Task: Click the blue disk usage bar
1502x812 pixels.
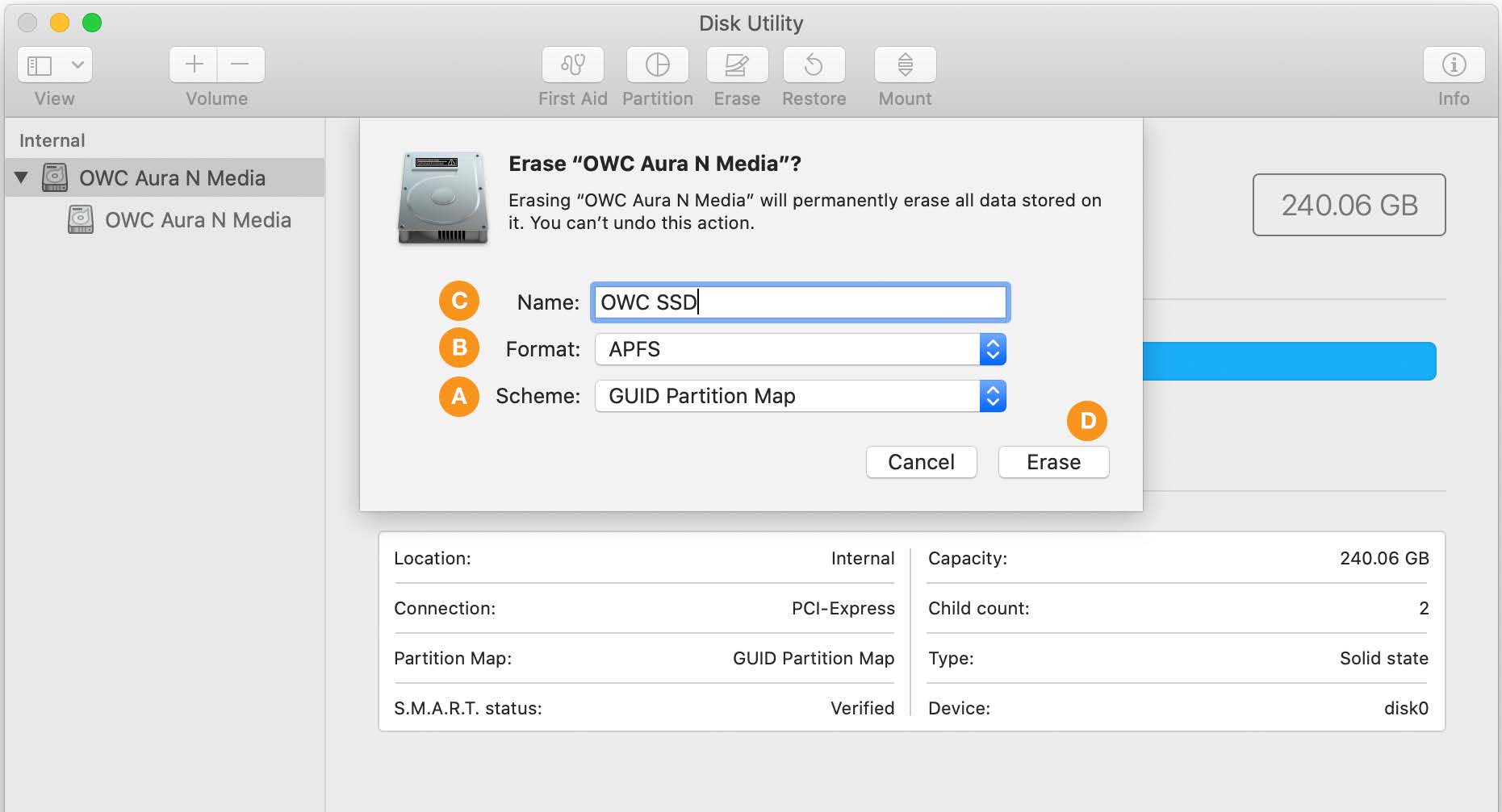Action: click(x=1289, y=360)
